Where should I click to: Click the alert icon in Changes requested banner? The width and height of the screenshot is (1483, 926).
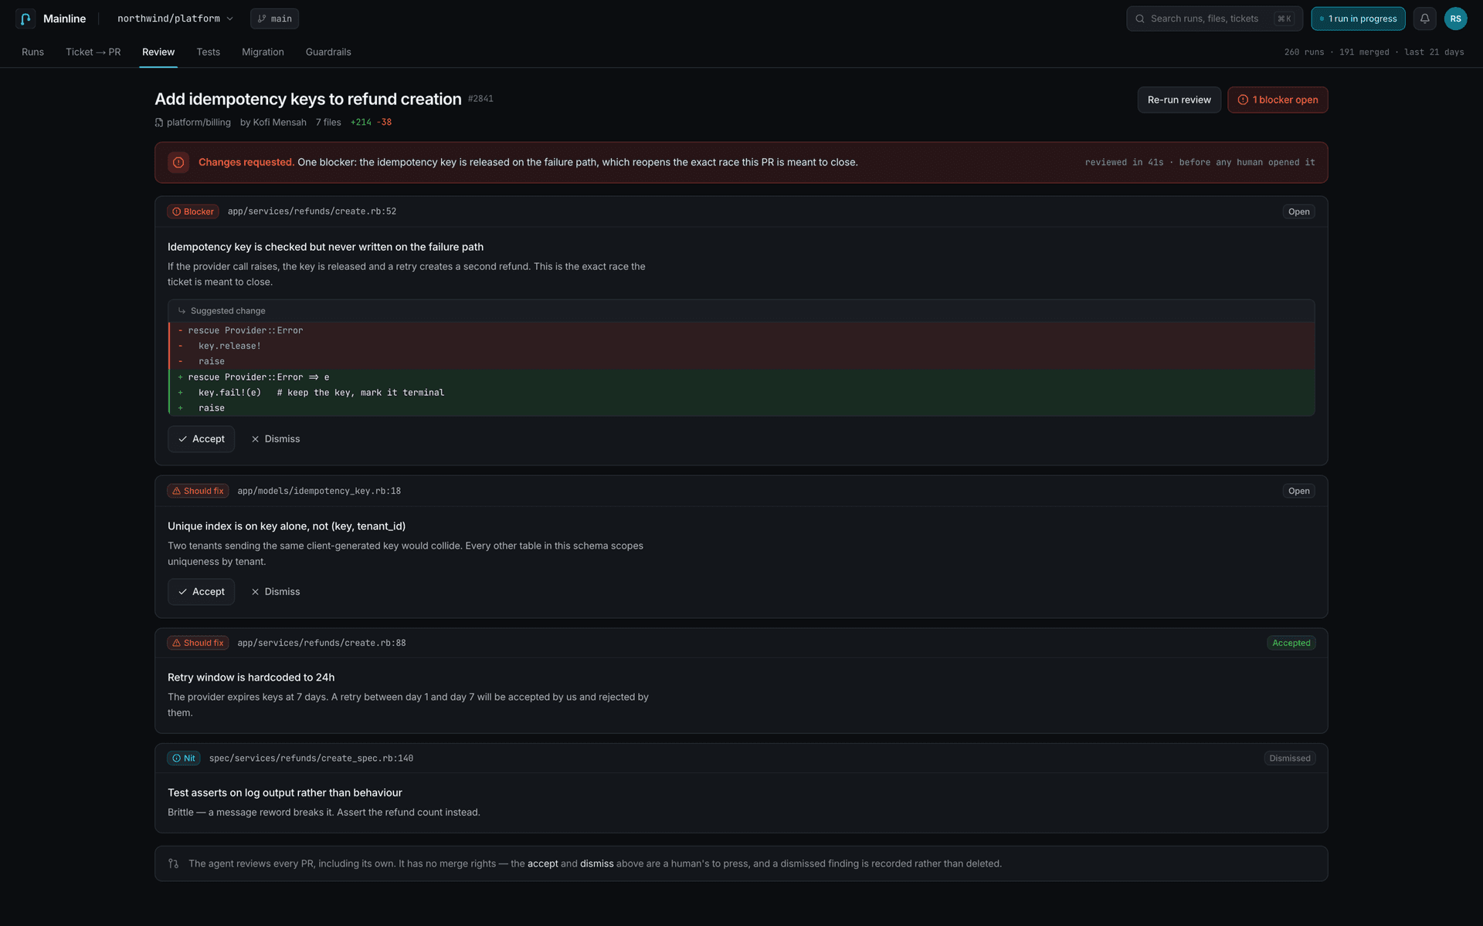point(178,162)
